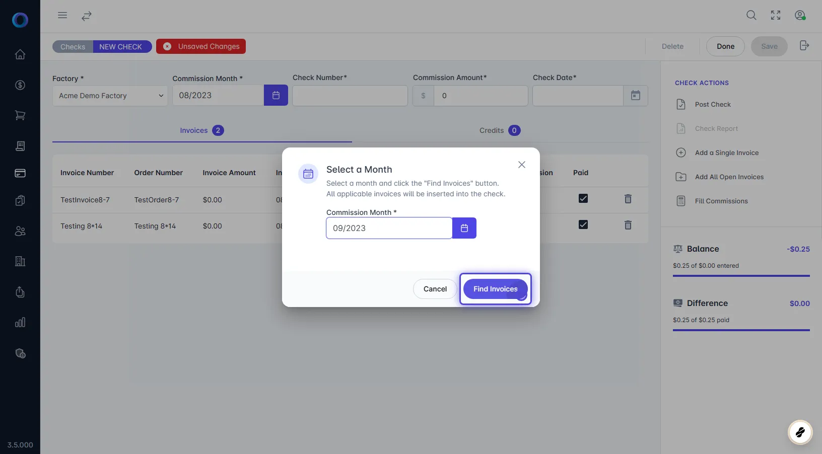The height and width of the screenshot is (454, 822).
Task: Open the shield settings sidebar icon
Action: tap(20, 353)
